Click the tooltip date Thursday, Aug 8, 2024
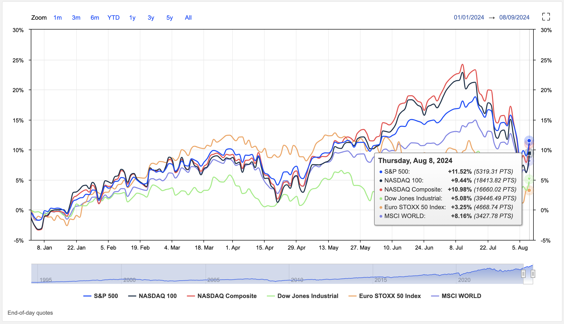Image resolution: width=564 pixels, height=324 pixels. [x=415, y=161]
